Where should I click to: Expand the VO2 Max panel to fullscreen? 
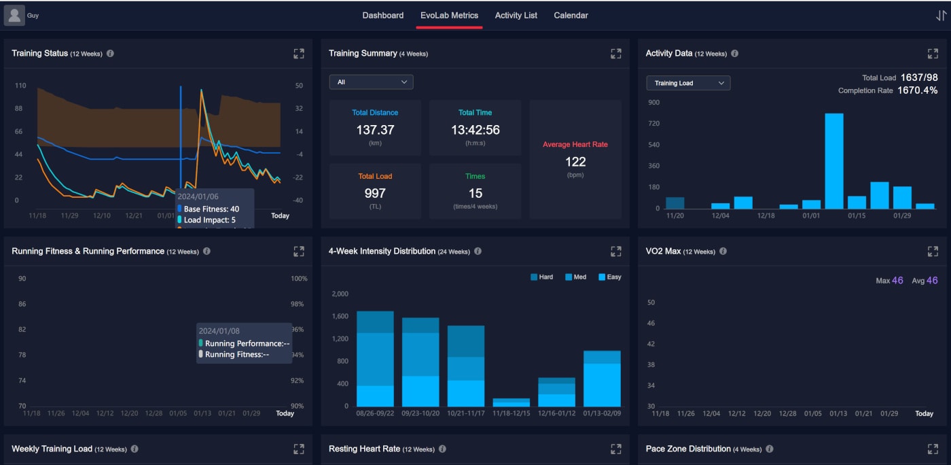pos(933,251)
